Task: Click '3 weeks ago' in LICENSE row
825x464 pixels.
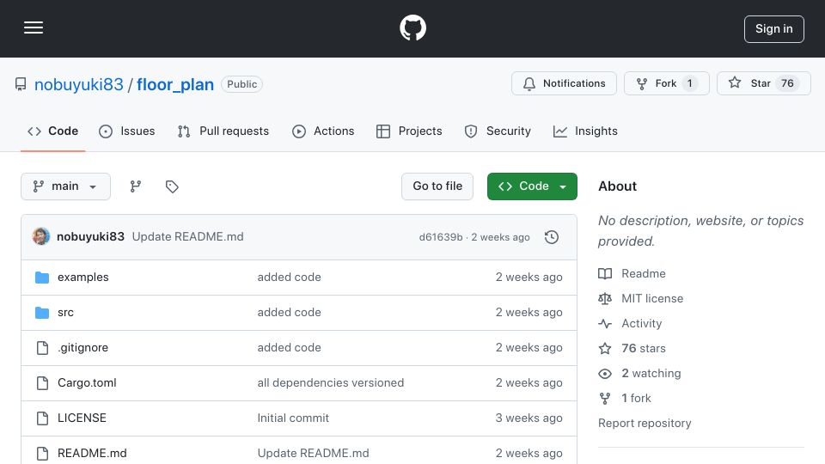Action: point(529,418)
